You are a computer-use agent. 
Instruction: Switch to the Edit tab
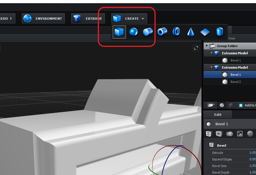click(x=218, y=115)
